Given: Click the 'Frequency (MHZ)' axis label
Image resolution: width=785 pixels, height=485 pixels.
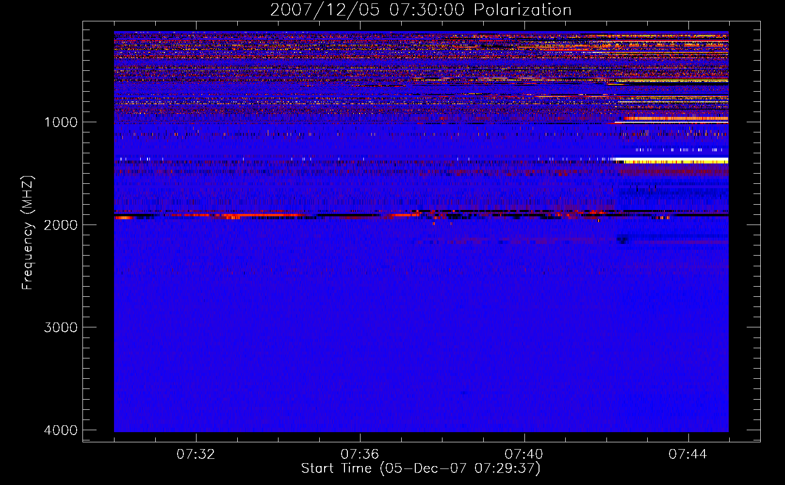Looking at the screenshot, I should pyautogui.click(x=28, y=233).
